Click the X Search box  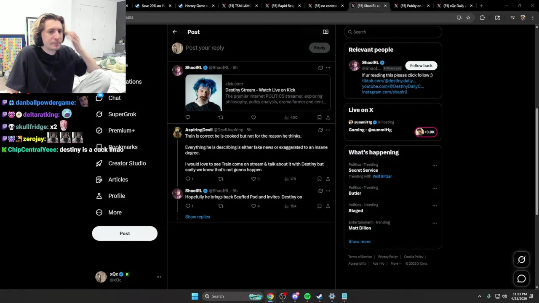tap(393, 32)
